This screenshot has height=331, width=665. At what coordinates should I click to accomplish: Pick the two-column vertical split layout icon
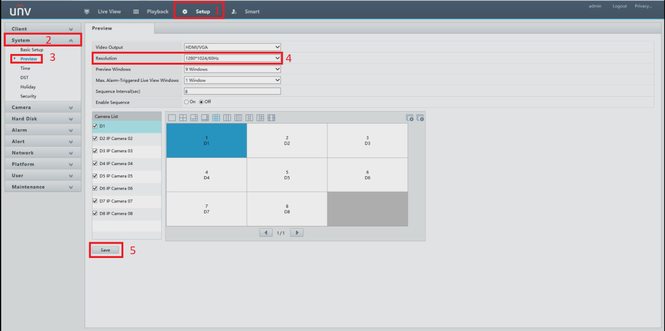(227, 118)
